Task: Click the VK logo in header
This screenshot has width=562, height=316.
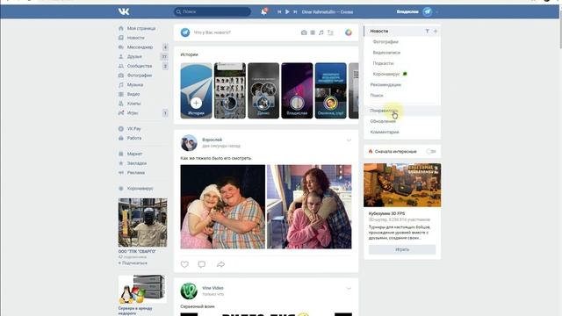Action: point(124,11)
